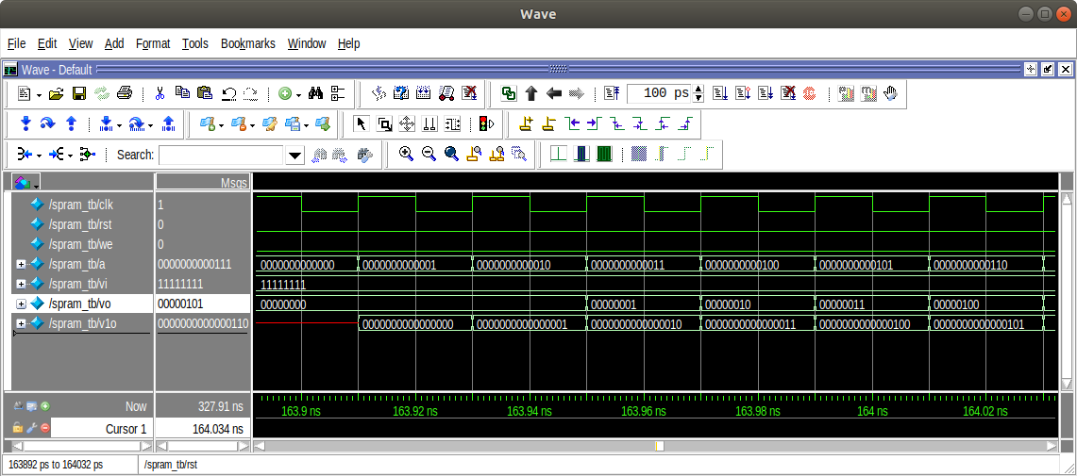Click the Print icon
Screen dimensions: 1077x476
tap(125, 93)
